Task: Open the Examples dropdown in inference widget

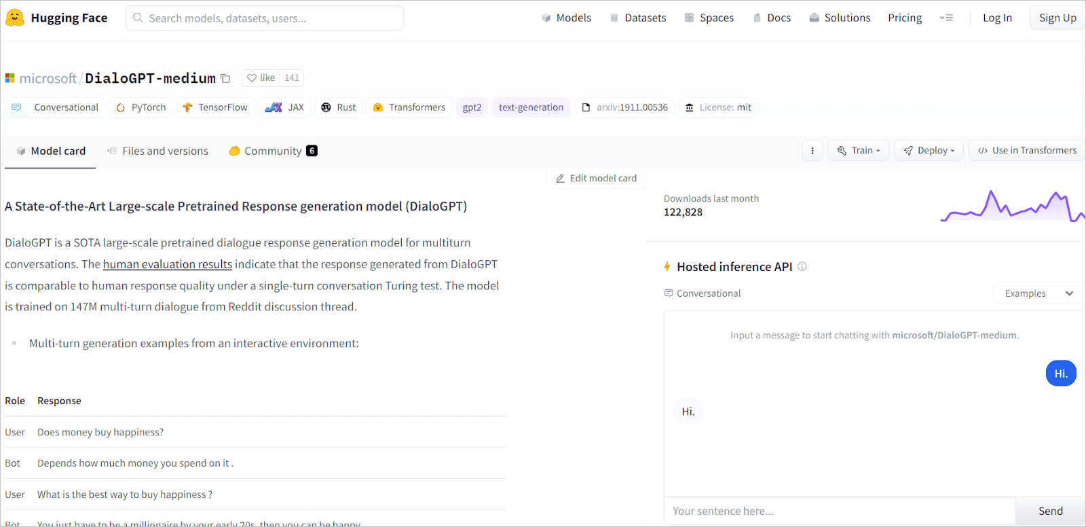Action: point(1038,293)
